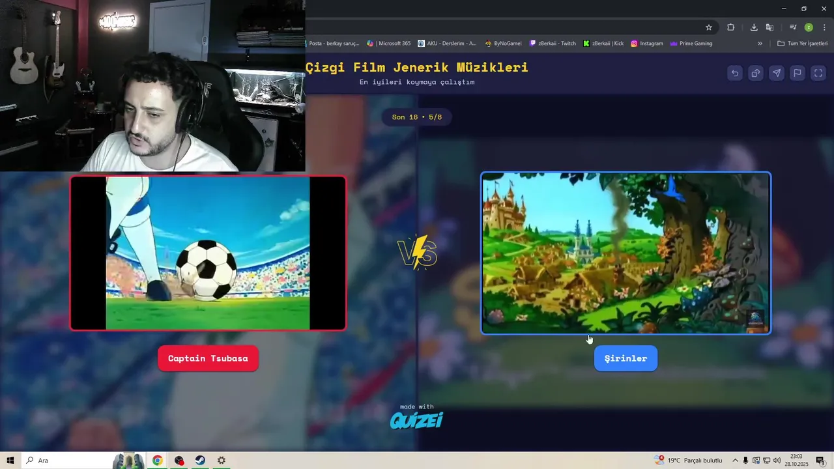The image size is (834, 469).
Task: Open the Posta - berkay bookmark
Action: 332,44
